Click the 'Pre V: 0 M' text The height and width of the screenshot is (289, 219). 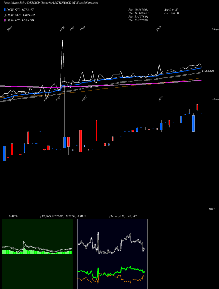pos(172,13)
